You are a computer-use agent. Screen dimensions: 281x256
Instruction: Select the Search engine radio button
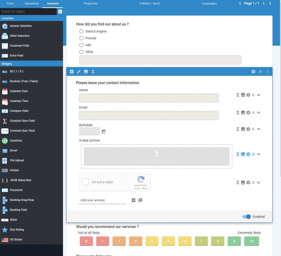click(81, 31)
